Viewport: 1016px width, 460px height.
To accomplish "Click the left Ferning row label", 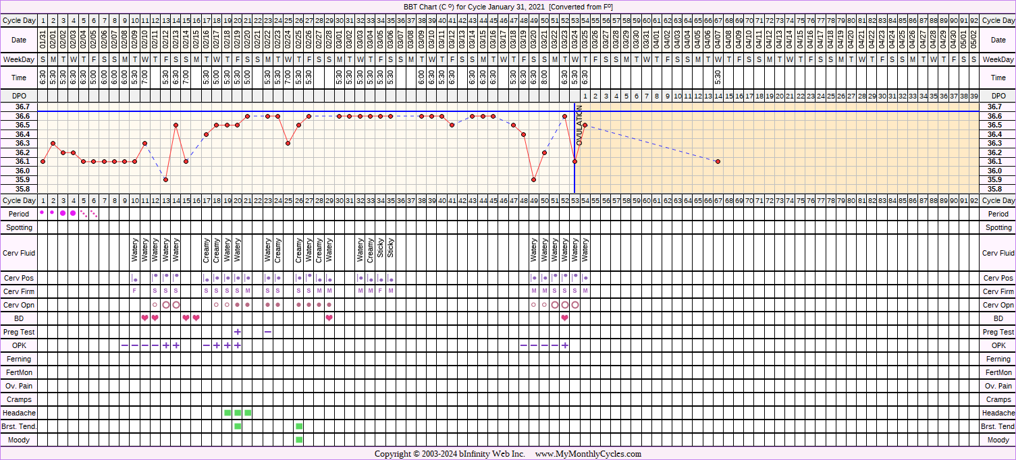I will (19, 359).
